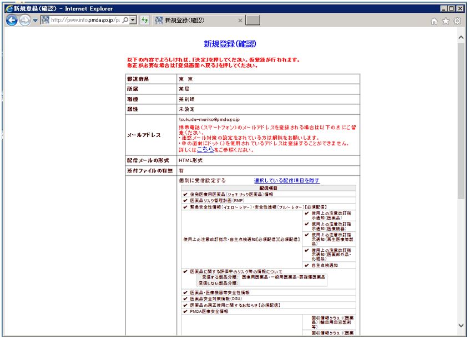Click the address bar search magnifier icon
Image resolution: width=470 pixels, height=340 pixels.
pyautogui.click(x=125, y=20)
